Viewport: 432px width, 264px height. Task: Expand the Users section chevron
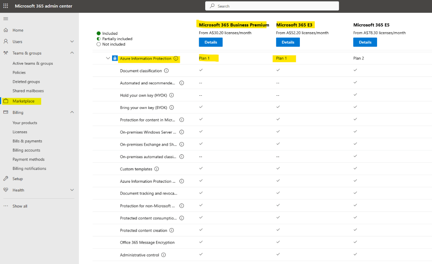[72, 42]
